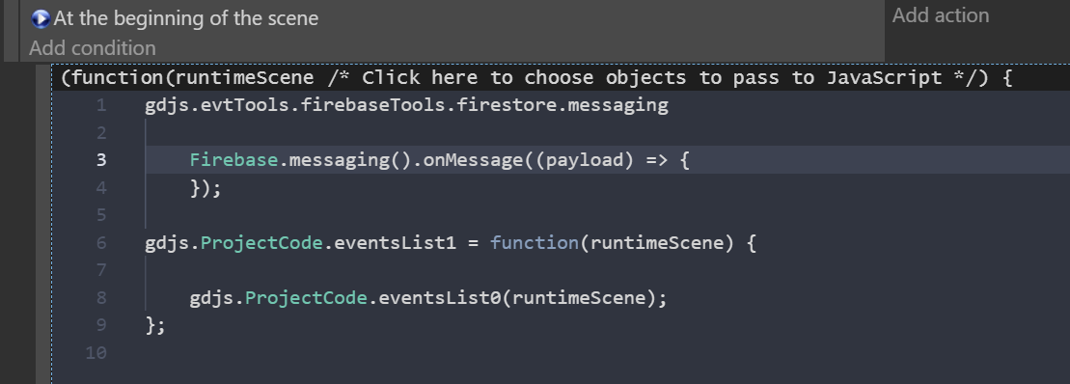Click the 'function' keyword on line 6
This screenshot has height=384, width=1070.
tap(535, 243)
